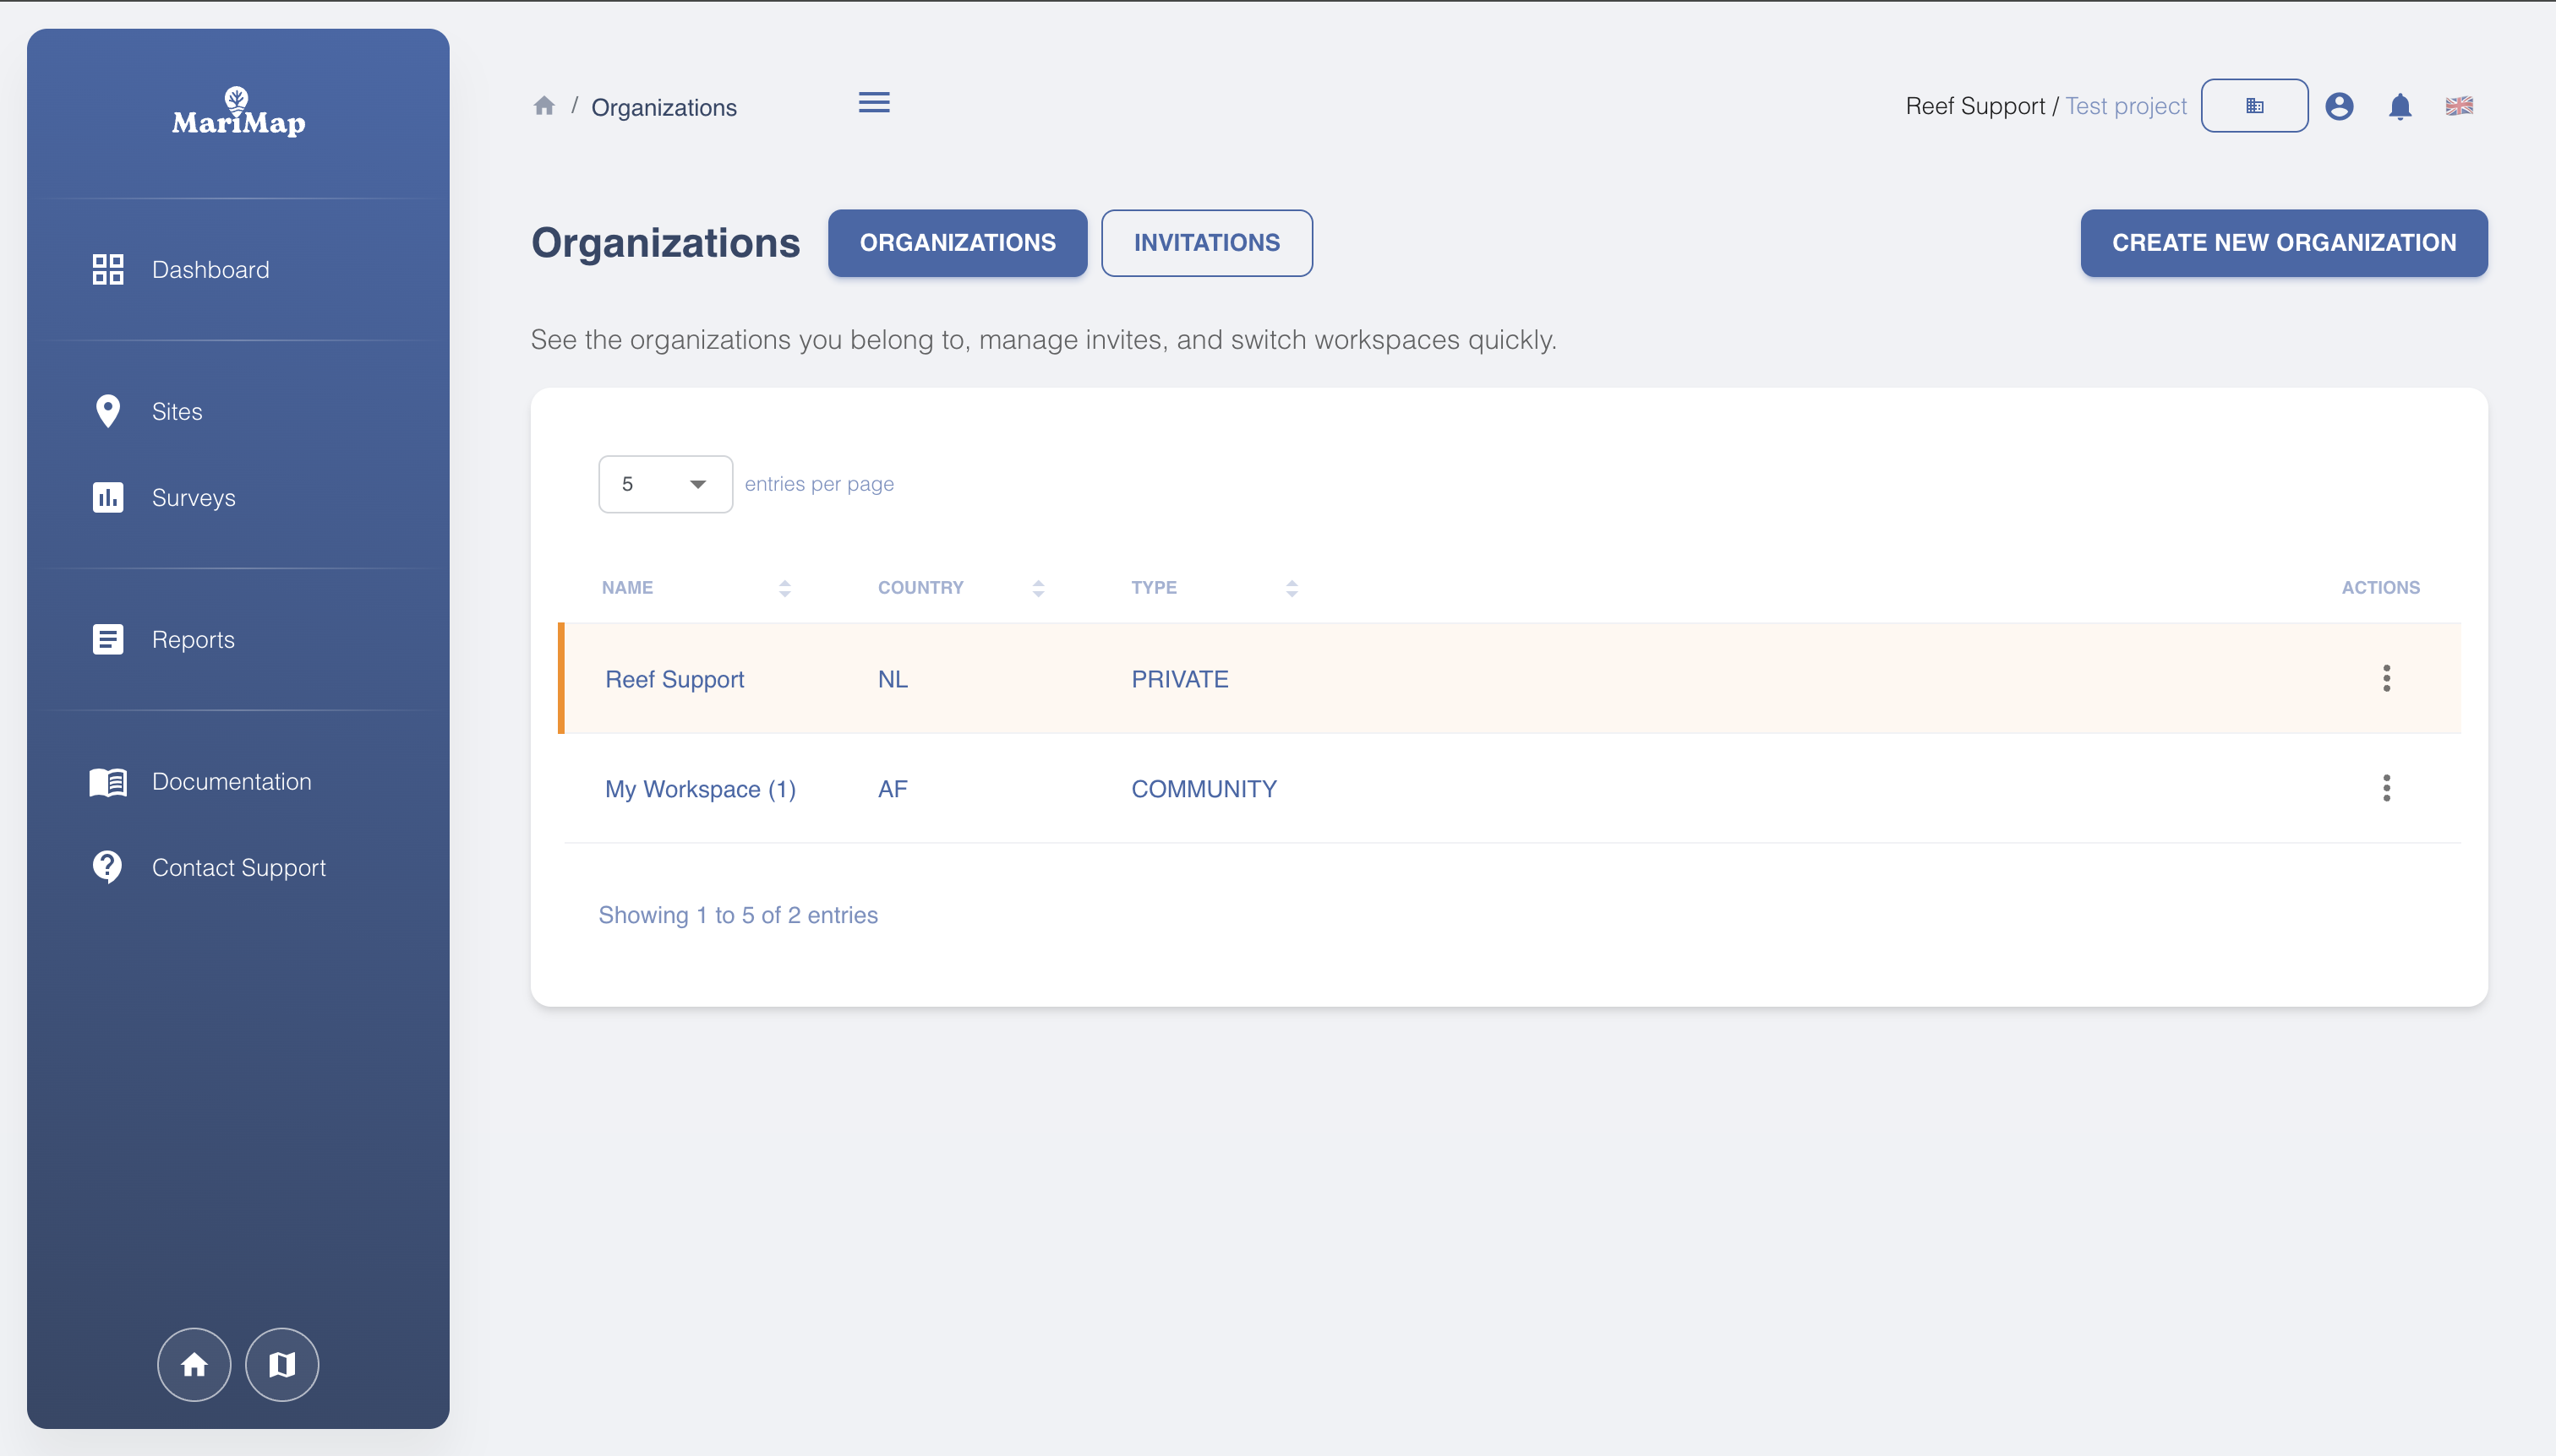Open Reports from the sidebar
2556x1456 pixels.
point(194,639)
